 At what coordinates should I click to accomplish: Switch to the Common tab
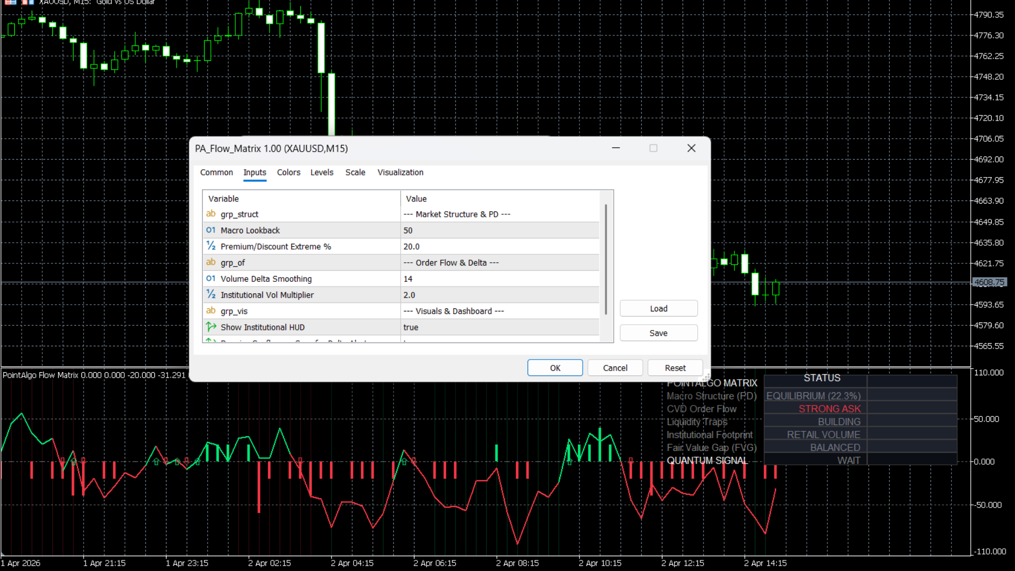[216, 172]
